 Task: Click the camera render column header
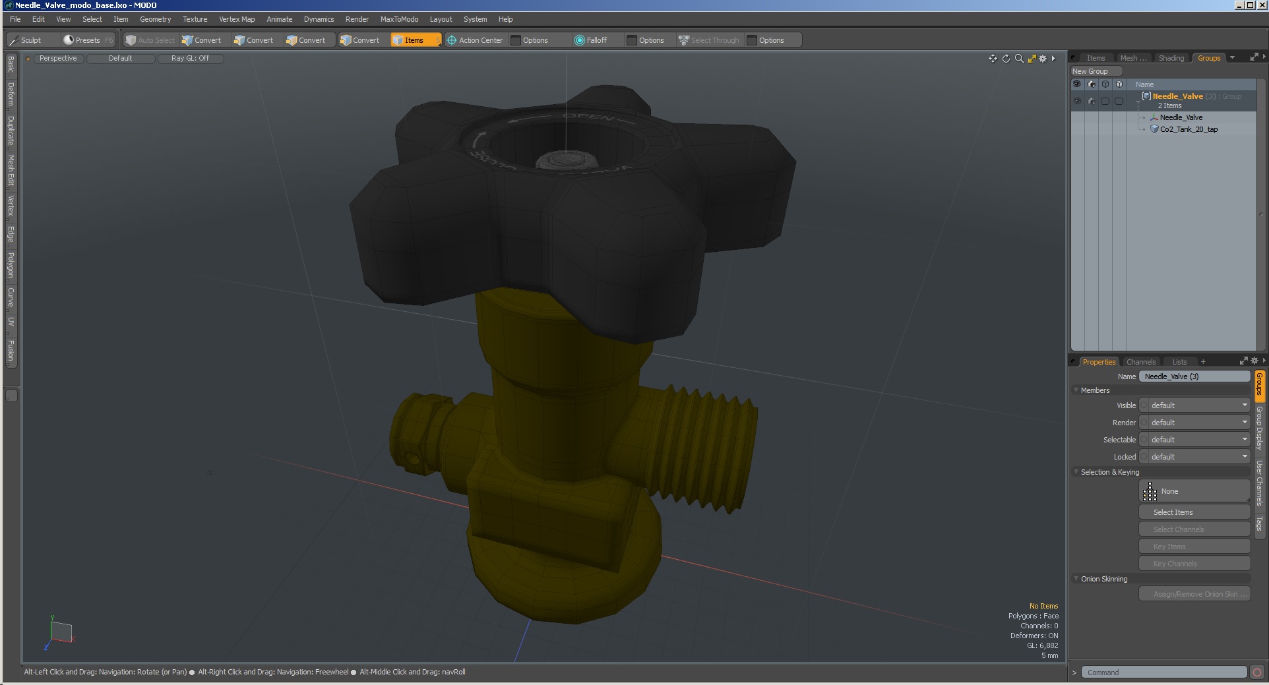click(x=1092, y=84)
